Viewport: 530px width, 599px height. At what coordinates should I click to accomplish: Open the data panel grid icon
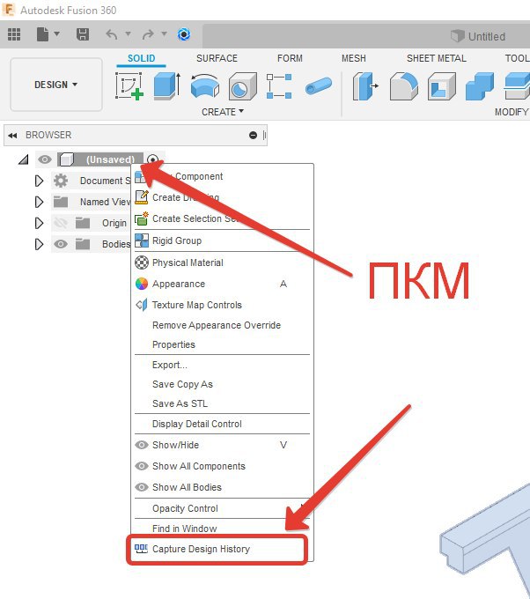14,34
